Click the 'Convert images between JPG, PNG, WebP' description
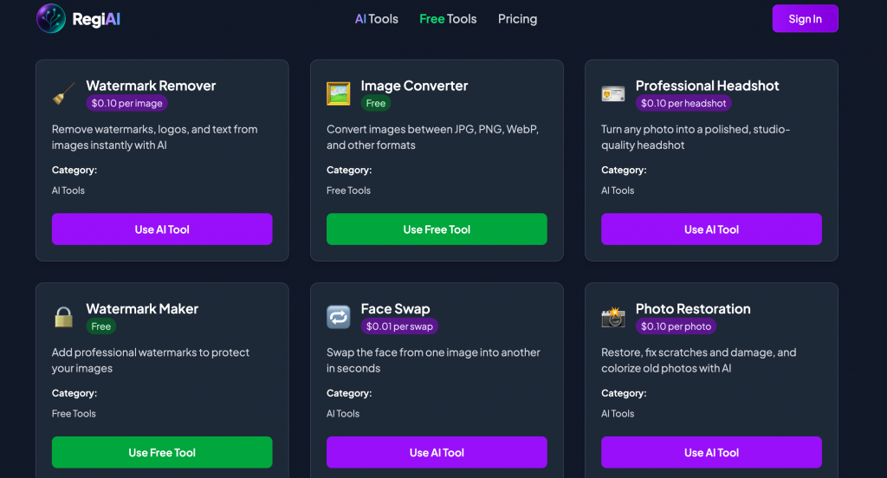 pos(433,137)
